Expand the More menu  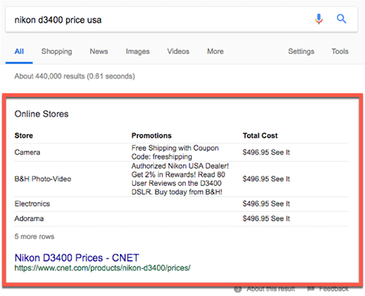pos(215,51)
